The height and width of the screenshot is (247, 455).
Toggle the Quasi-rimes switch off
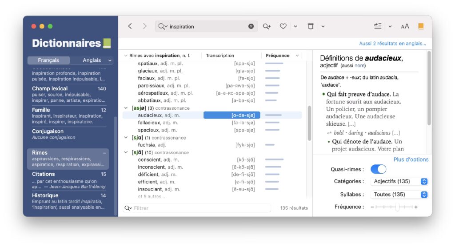378,169
